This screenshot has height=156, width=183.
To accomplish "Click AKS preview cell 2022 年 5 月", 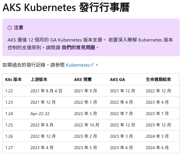I will (x=86, y=114).
